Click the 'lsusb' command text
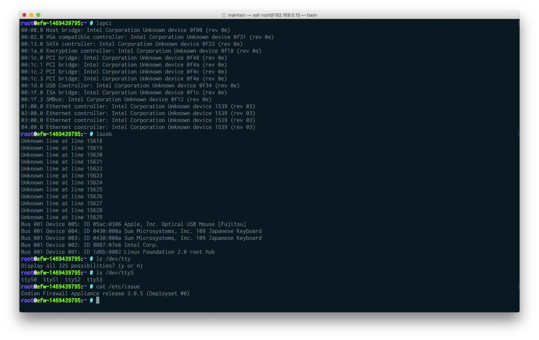Viewport: 539px width, 340px height. 104,134
